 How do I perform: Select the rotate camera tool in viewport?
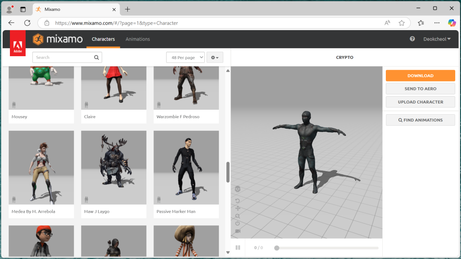point(238,201)
